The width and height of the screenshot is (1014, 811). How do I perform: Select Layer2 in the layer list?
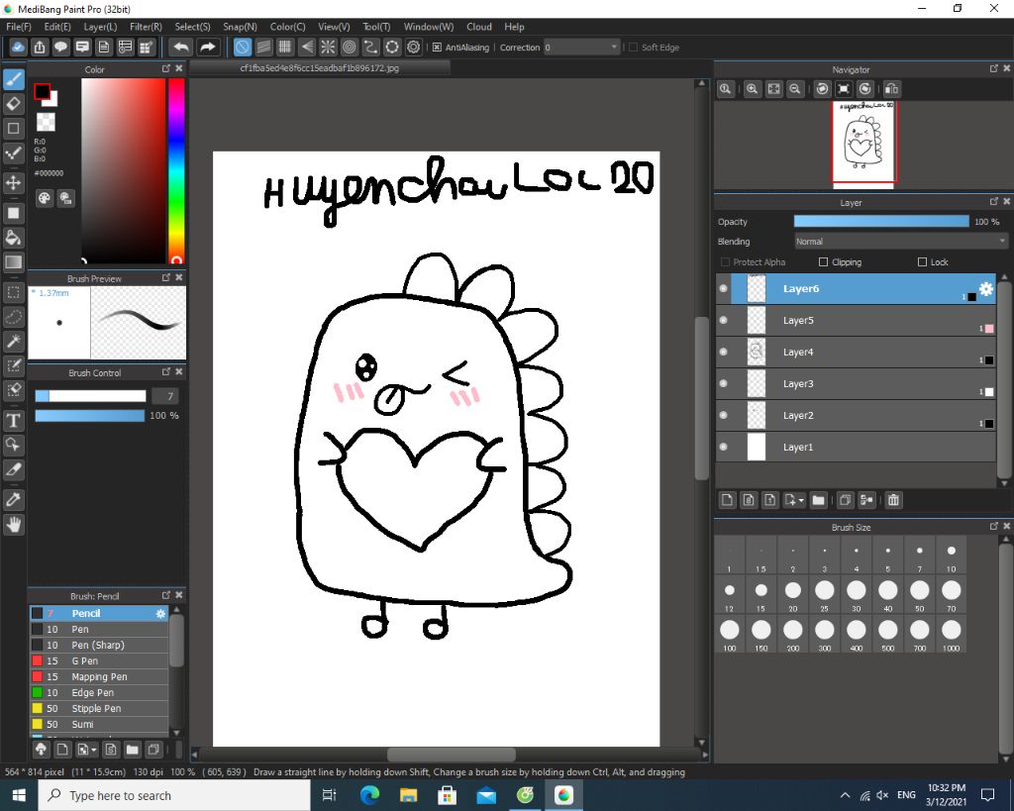coord(856,415)
